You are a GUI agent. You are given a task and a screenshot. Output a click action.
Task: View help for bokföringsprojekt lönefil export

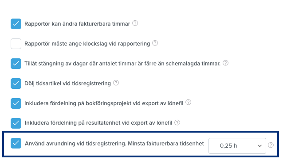(x=188, y=103)
